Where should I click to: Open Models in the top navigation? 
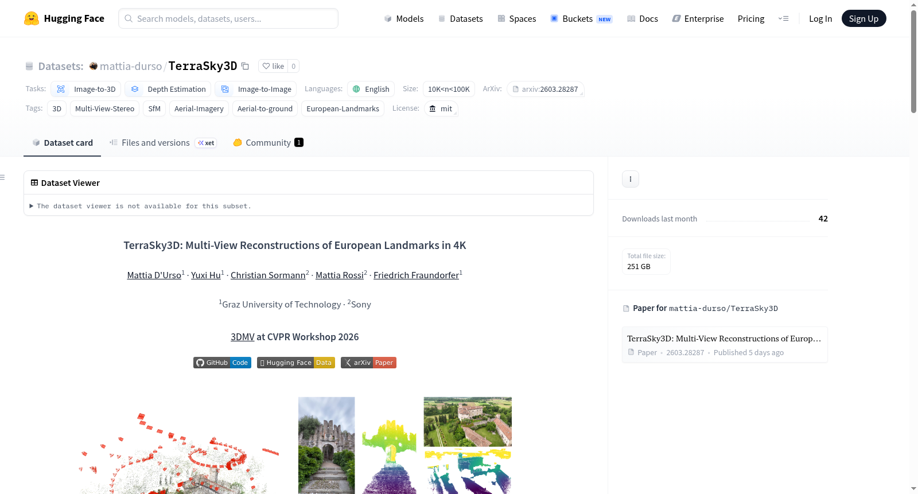pyautogui.click(x=403, y=18)
